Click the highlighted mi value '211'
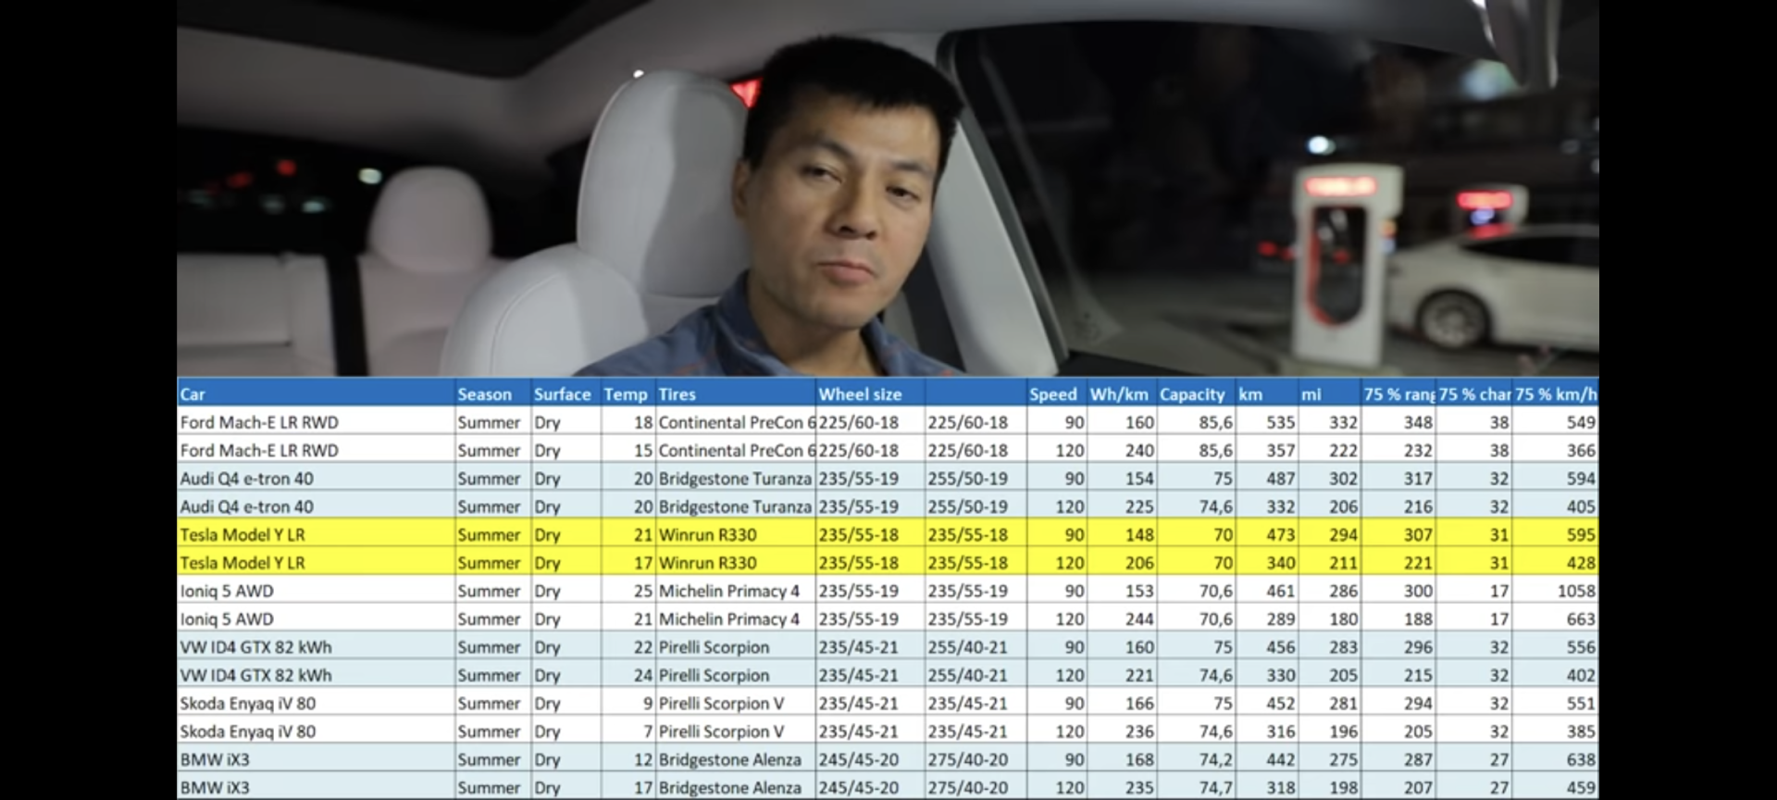 pos(1343,563)
